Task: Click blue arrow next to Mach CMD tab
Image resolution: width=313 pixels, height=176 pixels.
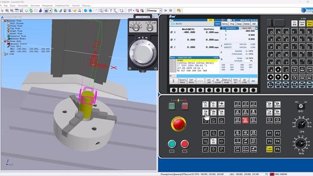Action: pyautogui.click(x=256, y=28)
